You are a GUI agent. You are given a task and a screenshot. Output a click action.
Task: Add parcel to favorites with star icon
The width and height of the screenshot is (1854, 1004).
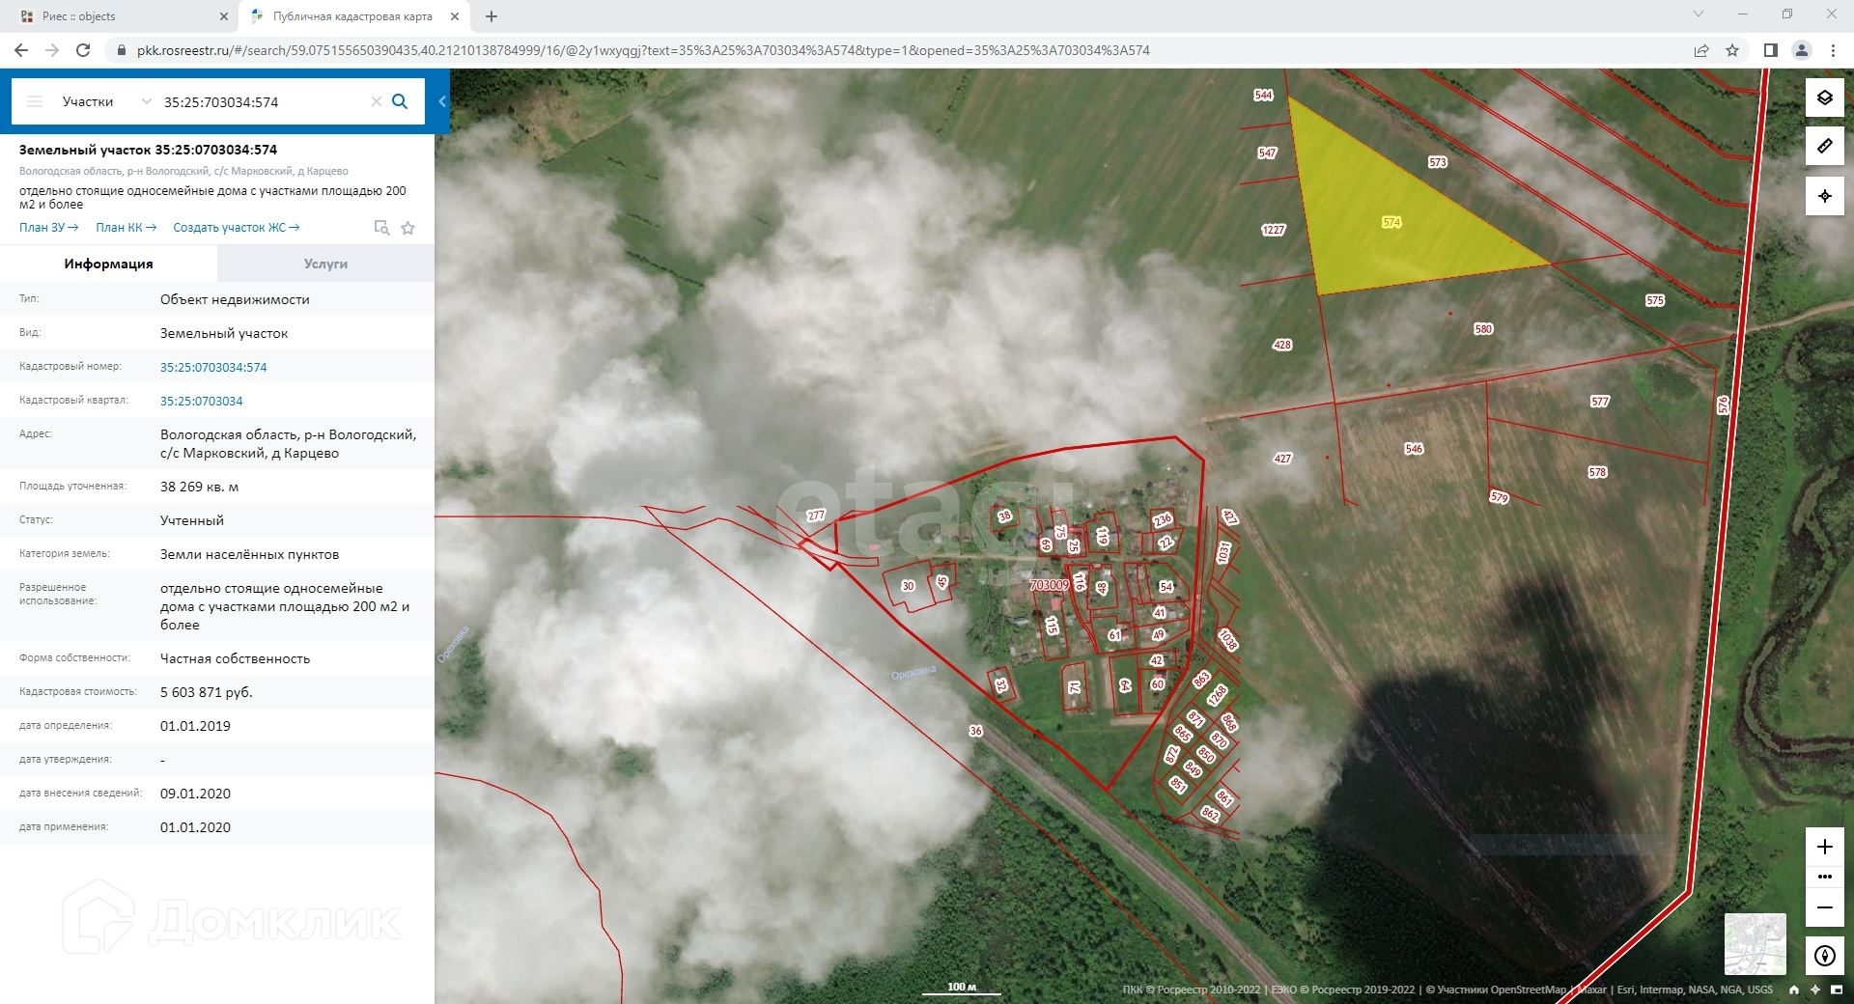pyautogui.click(x=408, y=228)
